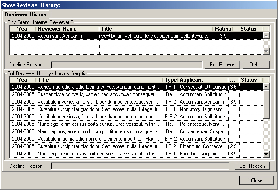278x190 pixels.
Task: Click applicant 'Consectetuer, Suspe...'
Action: [x=203, y=131]
